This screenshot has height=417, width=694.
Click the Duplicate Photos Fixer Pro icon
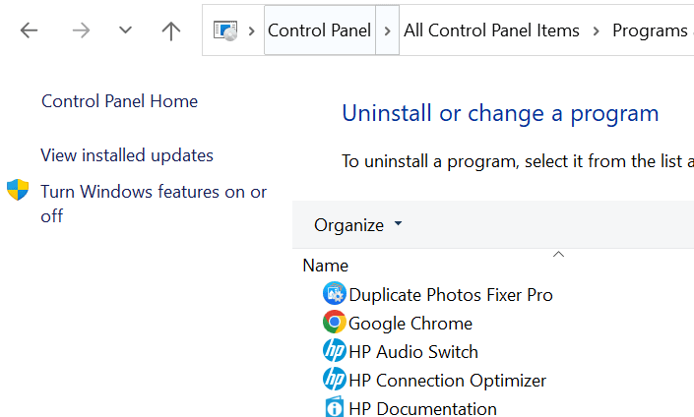[335, 294]
